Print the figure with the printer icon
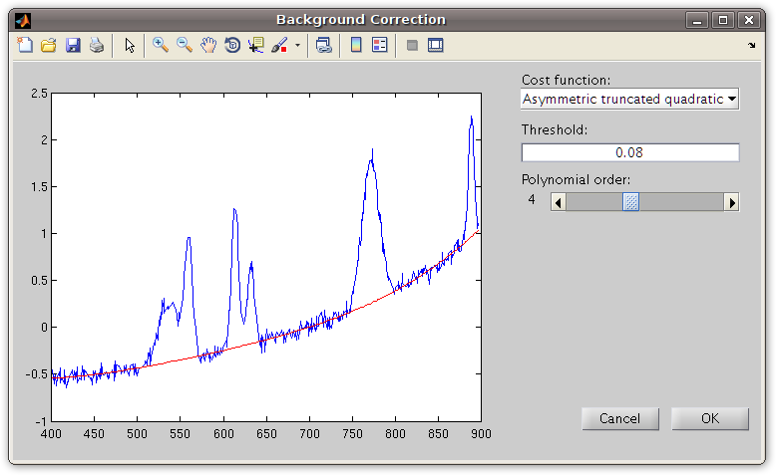This screenshot has height=475, width=776. (x=97, y=46)
